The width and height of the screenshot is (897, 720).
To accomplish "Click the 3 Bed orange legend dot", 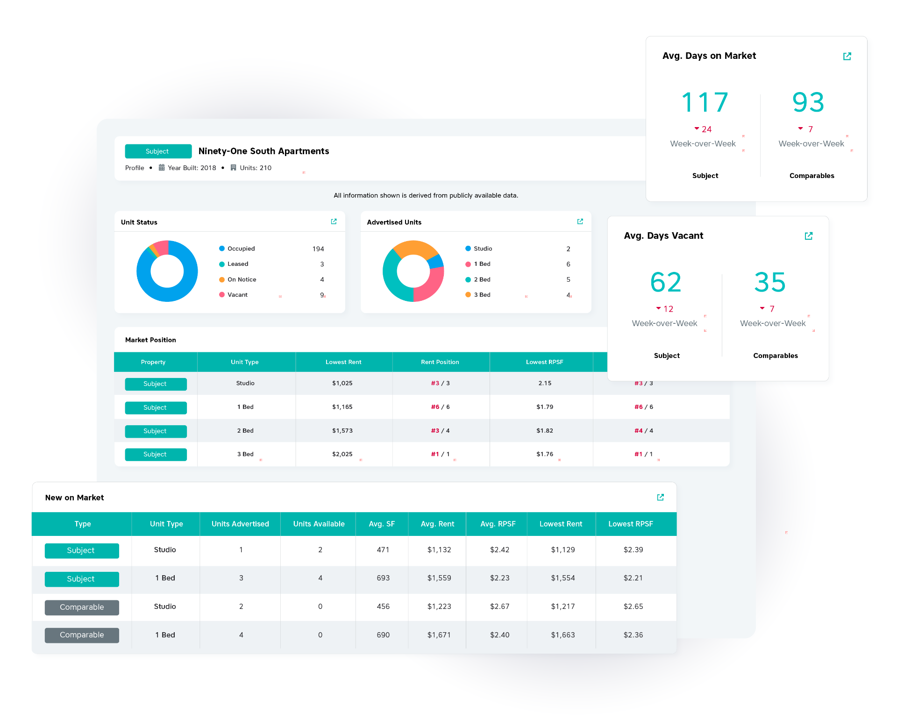I will 468,295.
